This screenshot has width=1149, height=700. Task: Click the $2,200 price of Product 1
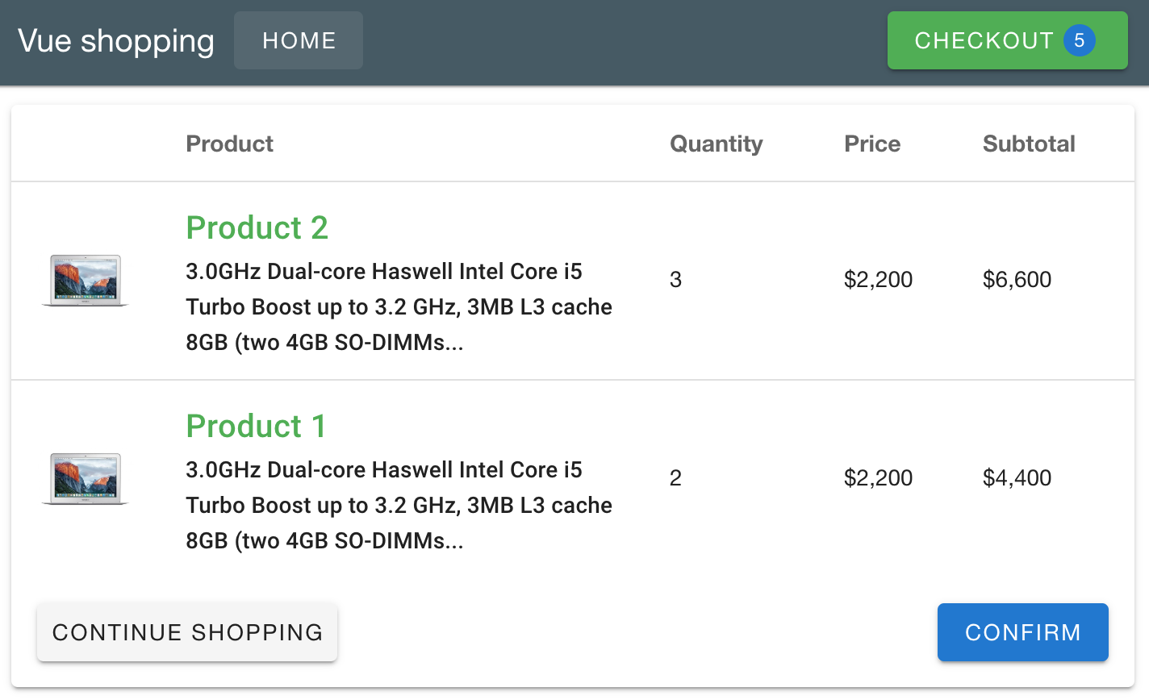click(878, 478)
